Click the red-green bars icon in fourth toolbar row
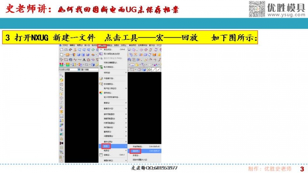 [x=62, y=65]
